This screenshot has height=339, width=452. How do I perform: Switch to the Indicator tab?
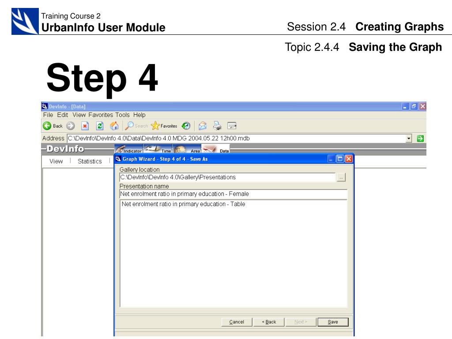129,149
